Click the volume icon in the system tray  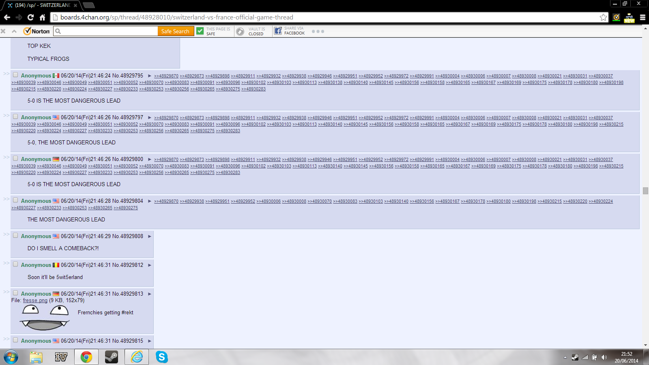(x=604, y=357)
